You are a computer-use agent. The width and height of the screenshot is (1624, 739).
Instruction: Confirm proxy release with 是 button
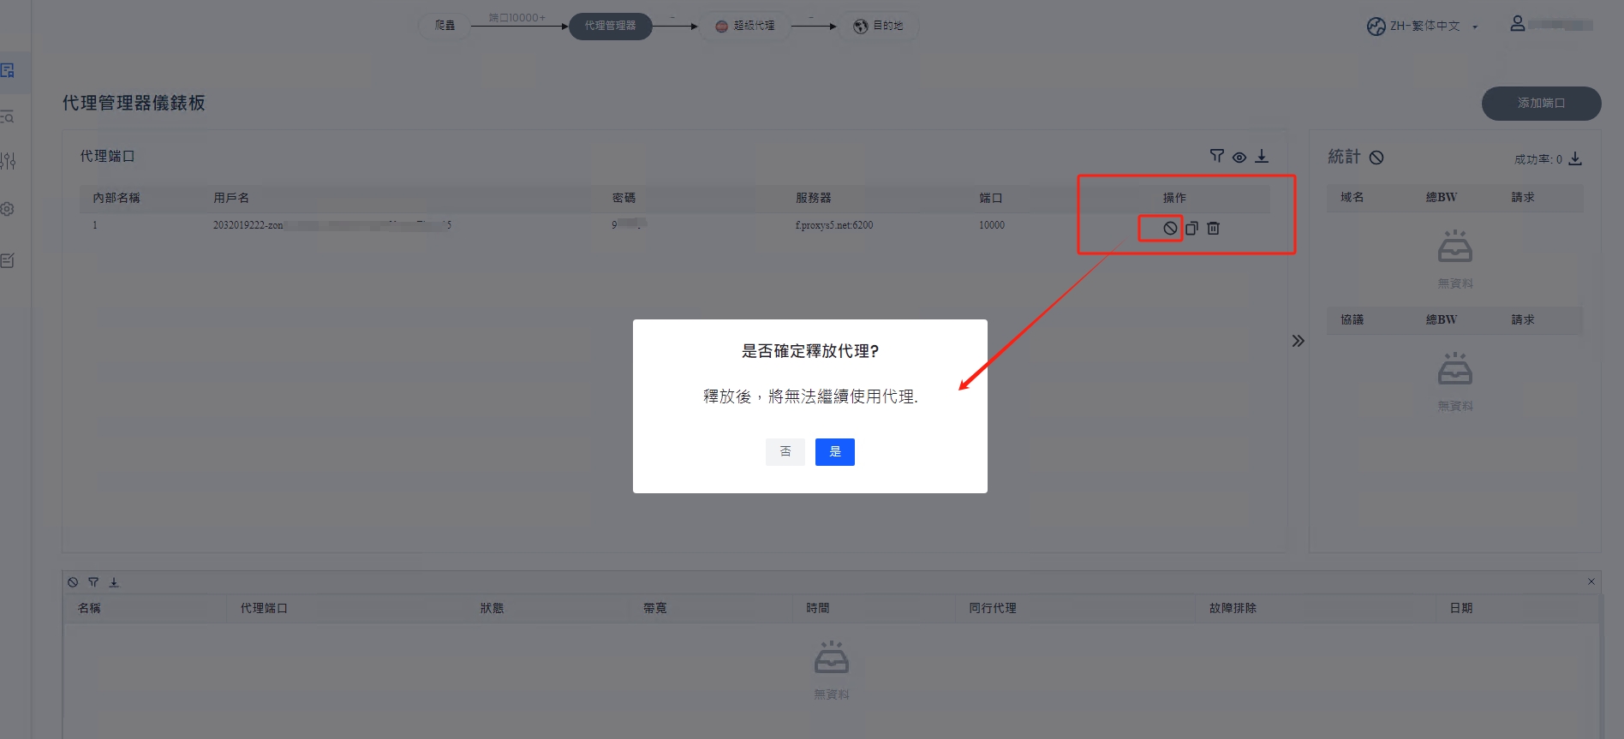coord(834,451)
